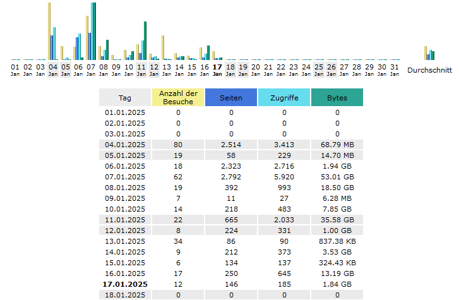This screenshot has height=300, width=459.
Task: Click the 'Tag' column header
Action: (125, 97)
